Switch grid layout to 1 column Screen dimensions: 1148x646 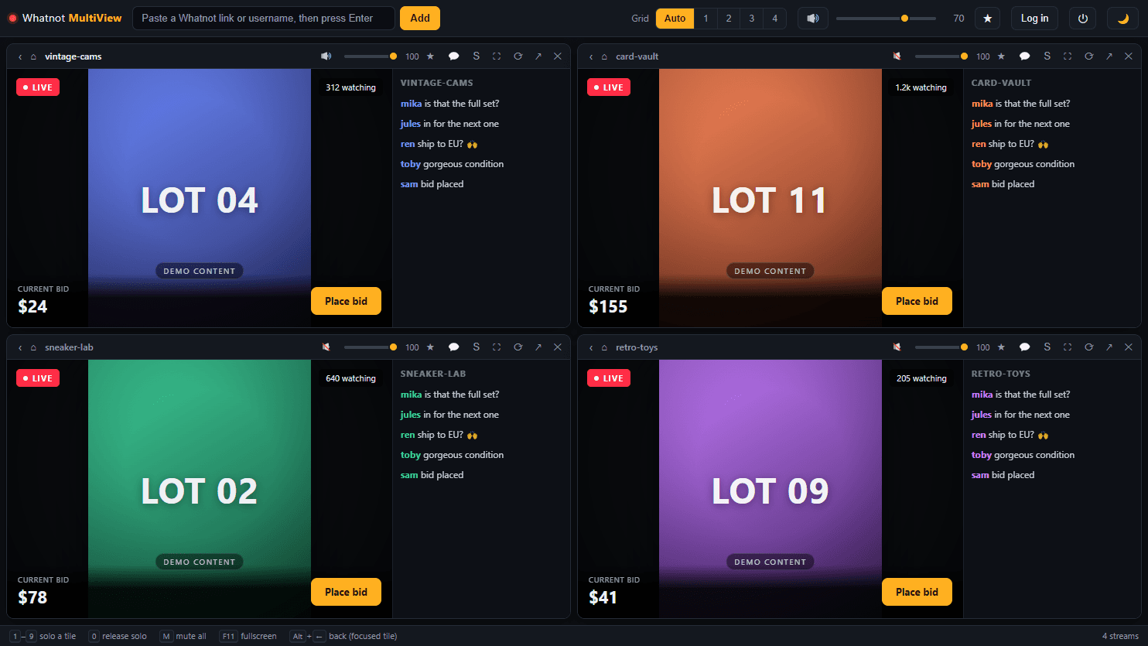click(706, 19)
